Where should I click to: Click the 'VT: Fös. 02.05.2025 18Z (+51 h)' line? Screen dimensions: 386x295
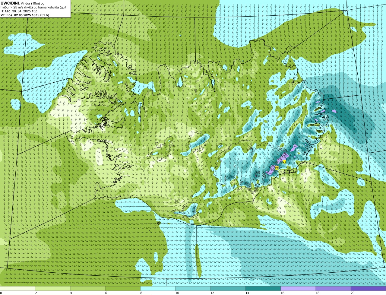(x=25, y=15)
